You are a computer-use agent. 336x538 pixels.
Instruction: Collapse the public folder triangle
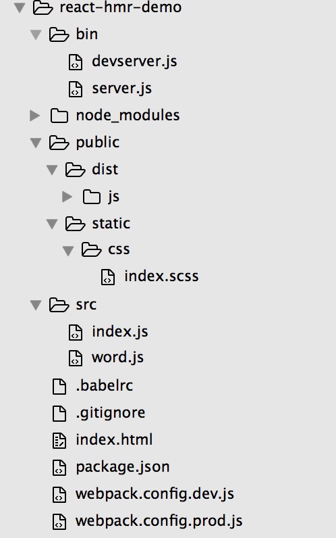click(36, 143)
